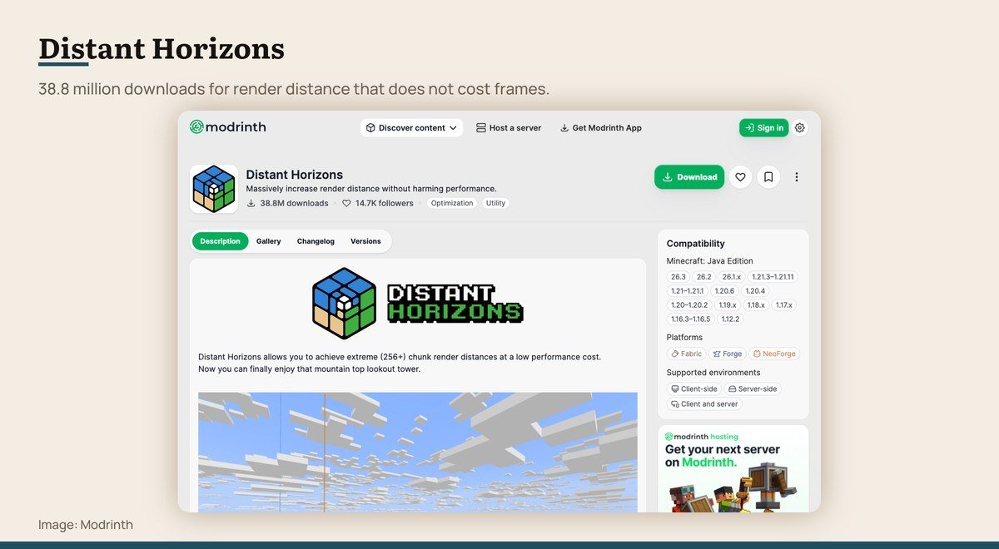The image size is (999, 549).
Task: Switch to the Versions tab
Action: click(x=365, y=241)
